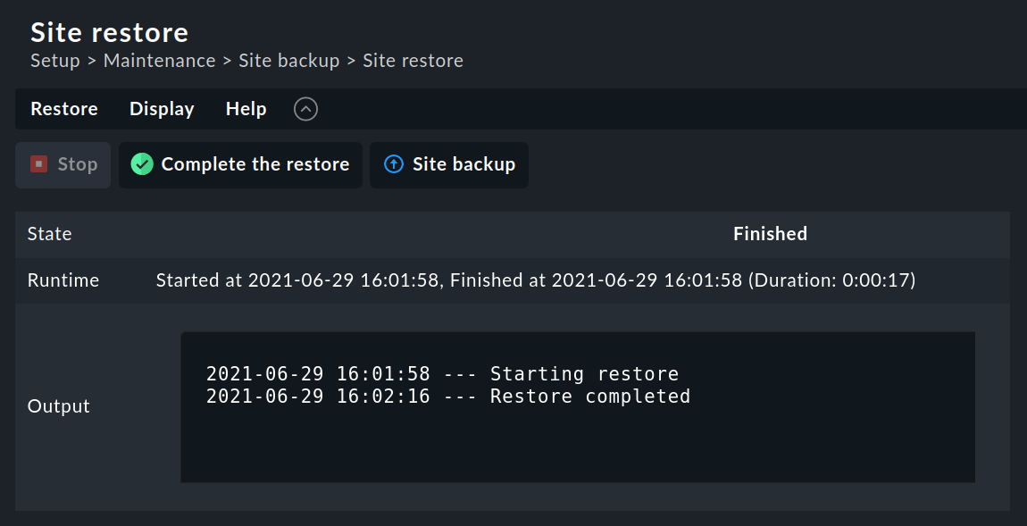Open Maintenance from the breadcrumb trail

click(x=159, y=60)
